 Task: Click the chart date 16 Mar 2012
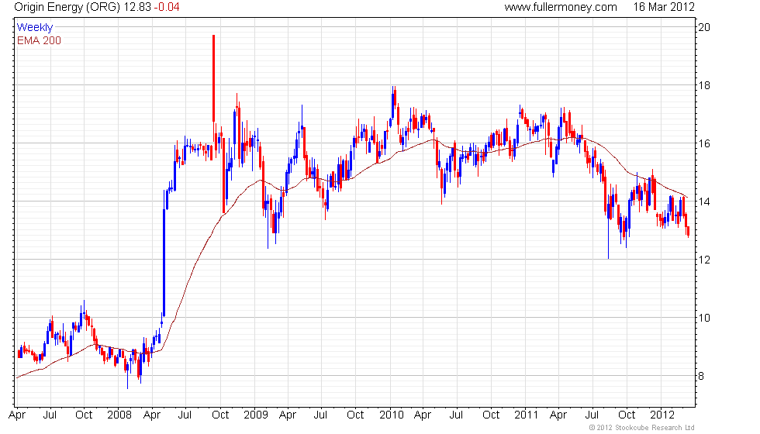(x=664, y=7)
